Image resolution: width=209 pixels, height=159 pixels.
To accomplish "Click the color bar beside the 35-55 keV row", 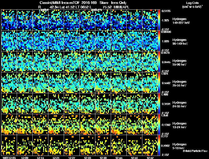I will coord(159,83).
